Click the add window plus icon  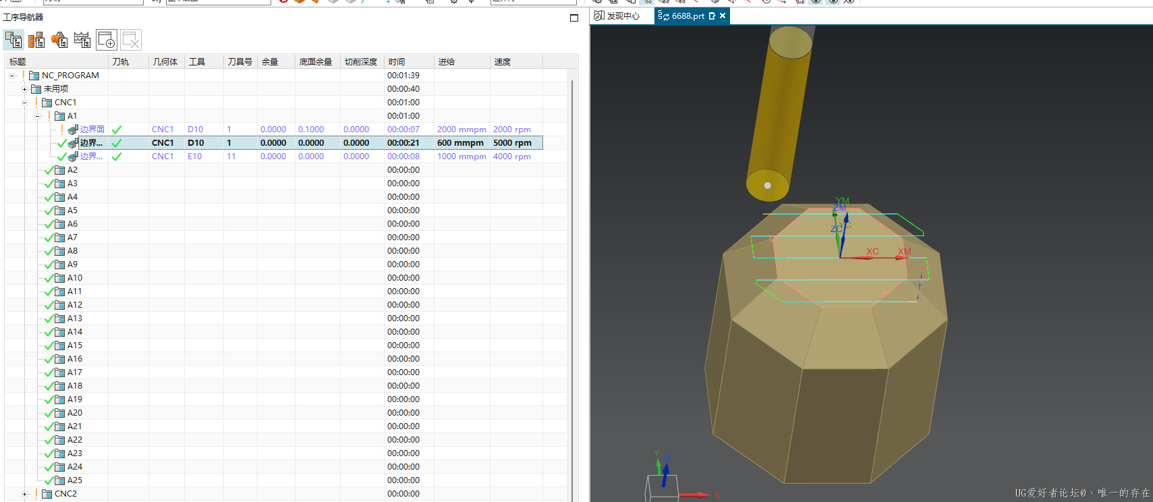[107, 40]
